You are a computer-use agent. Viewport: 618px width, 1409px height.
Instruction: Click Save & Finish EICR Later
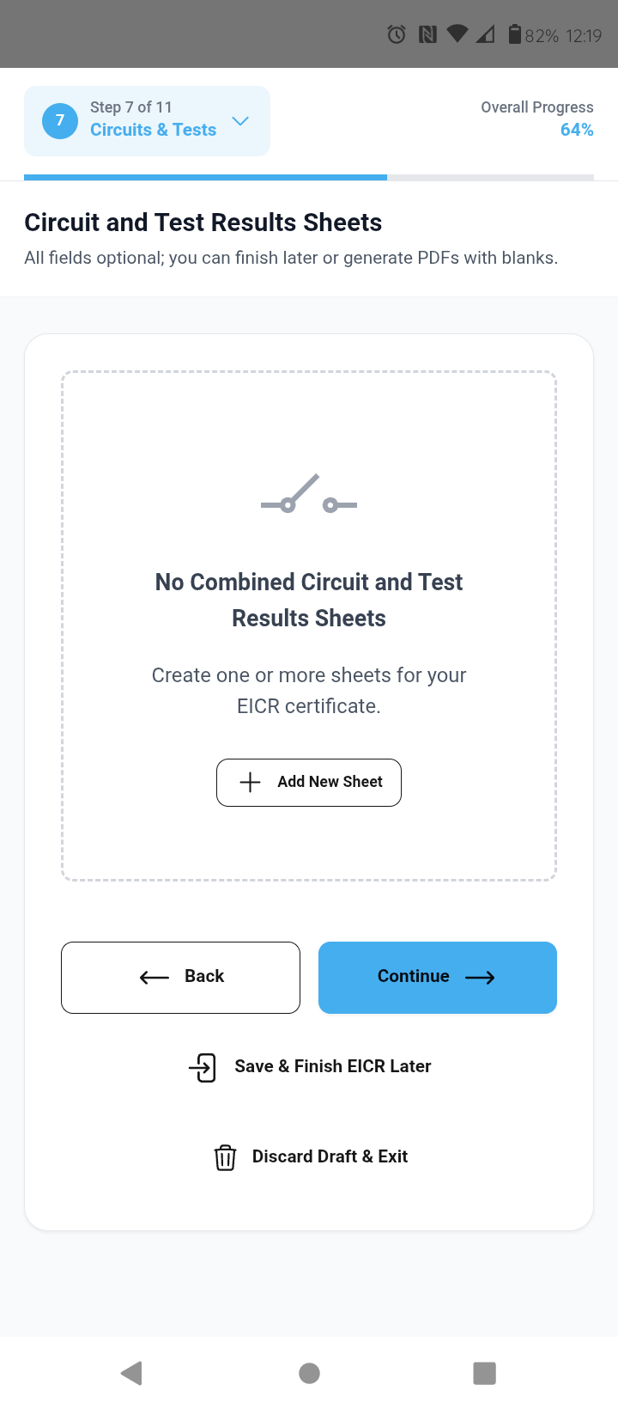[x=333, y=1066]
